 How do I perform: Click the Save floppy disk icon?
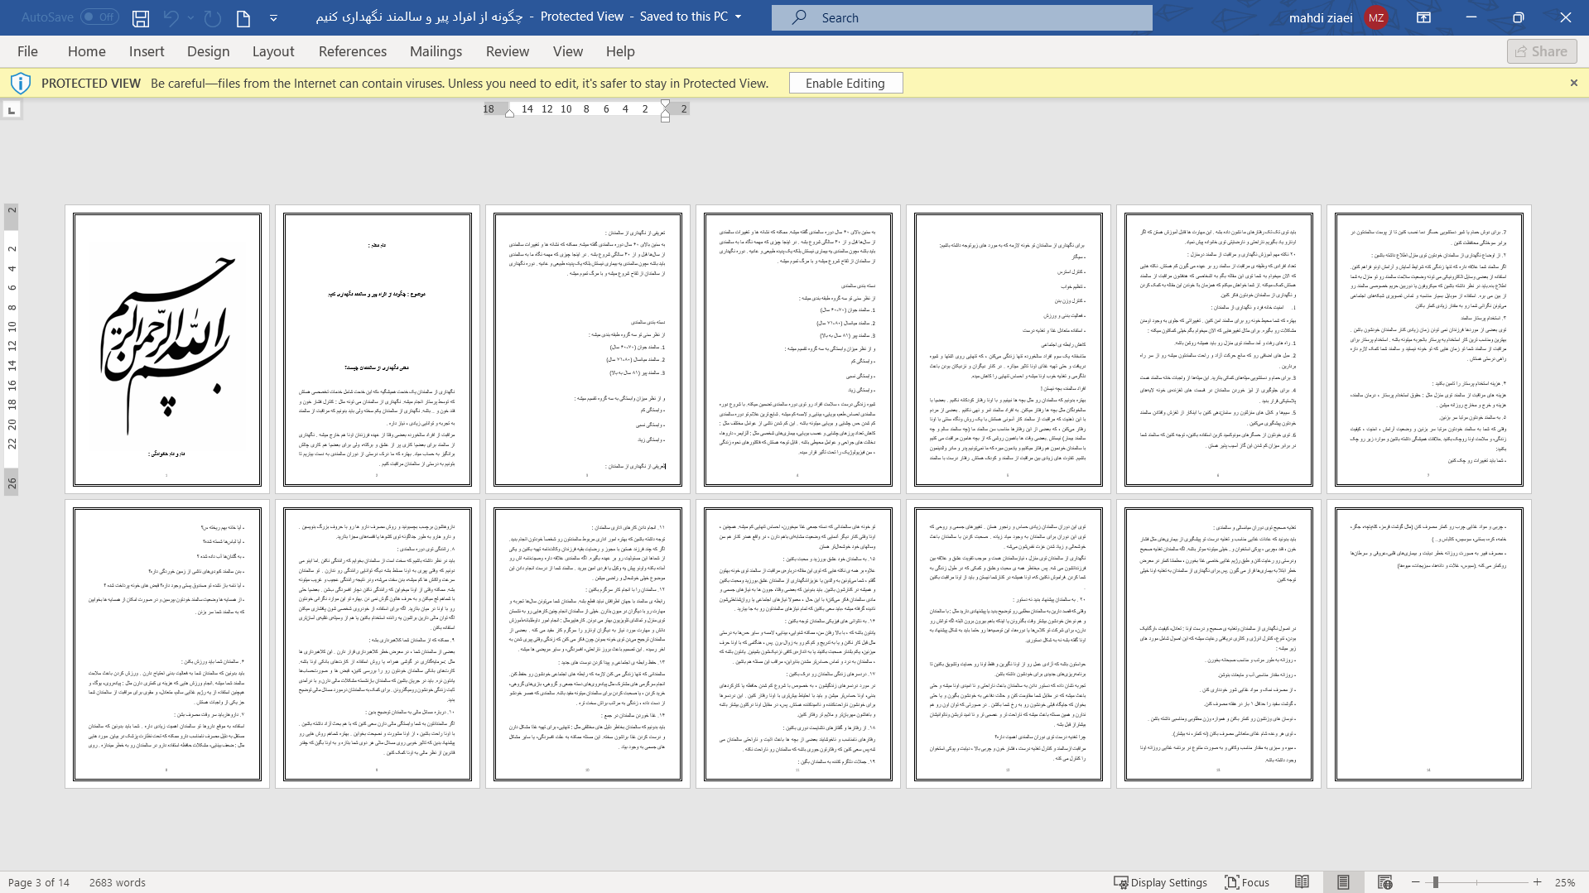(x=141, y=17)
